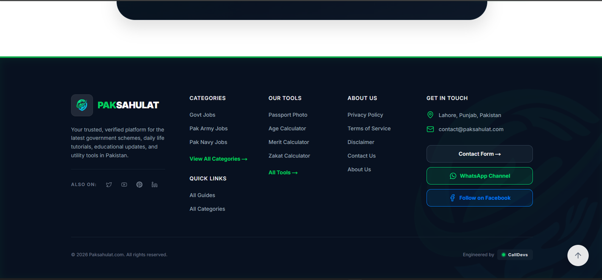Click the OUR TOOLS heading
Image resolution: width=602 pixels, height=280 pixels.
[285, 98]
